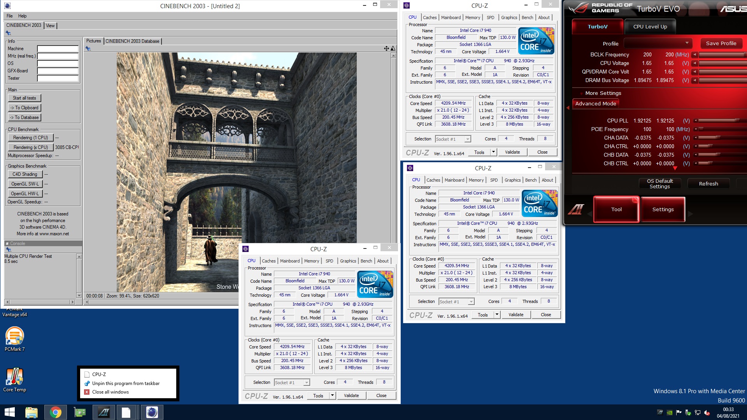Image resolution: width=747 pixels, height=420 pixels.
Task: Click the Safely Remove Hardware tray icon
Action: [x=688, y=413]
